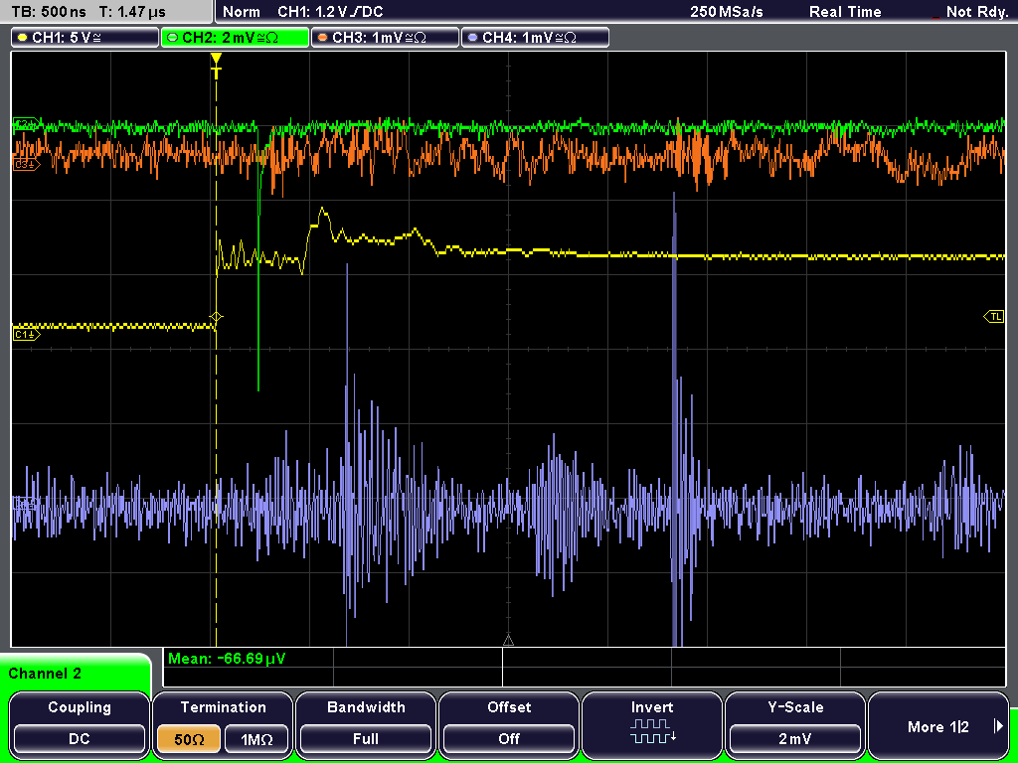The height and width of the screenshot is (763, 1018).
Task: Click the C2 ground level marker
Action: pyautogui.click(x=26, y=124)
